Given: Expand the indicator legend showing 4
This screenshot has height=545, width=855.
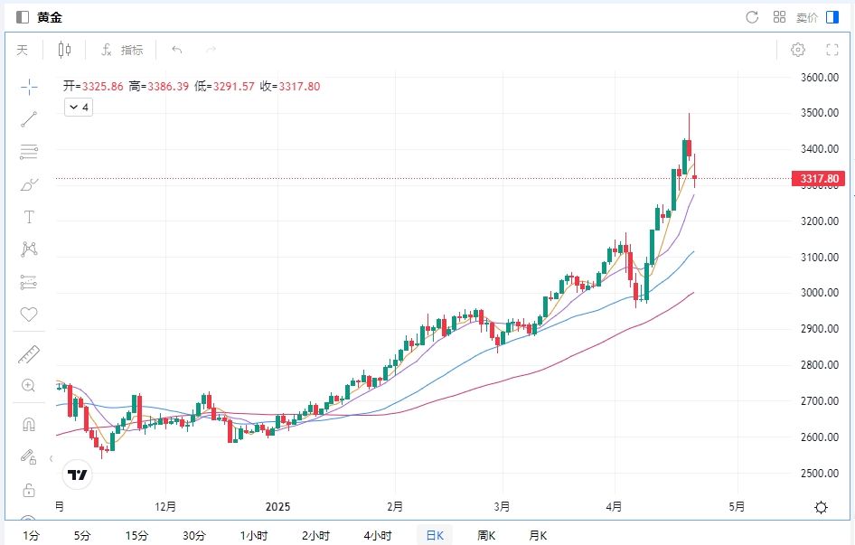Looking at the screenshot, I should (78, 108).
